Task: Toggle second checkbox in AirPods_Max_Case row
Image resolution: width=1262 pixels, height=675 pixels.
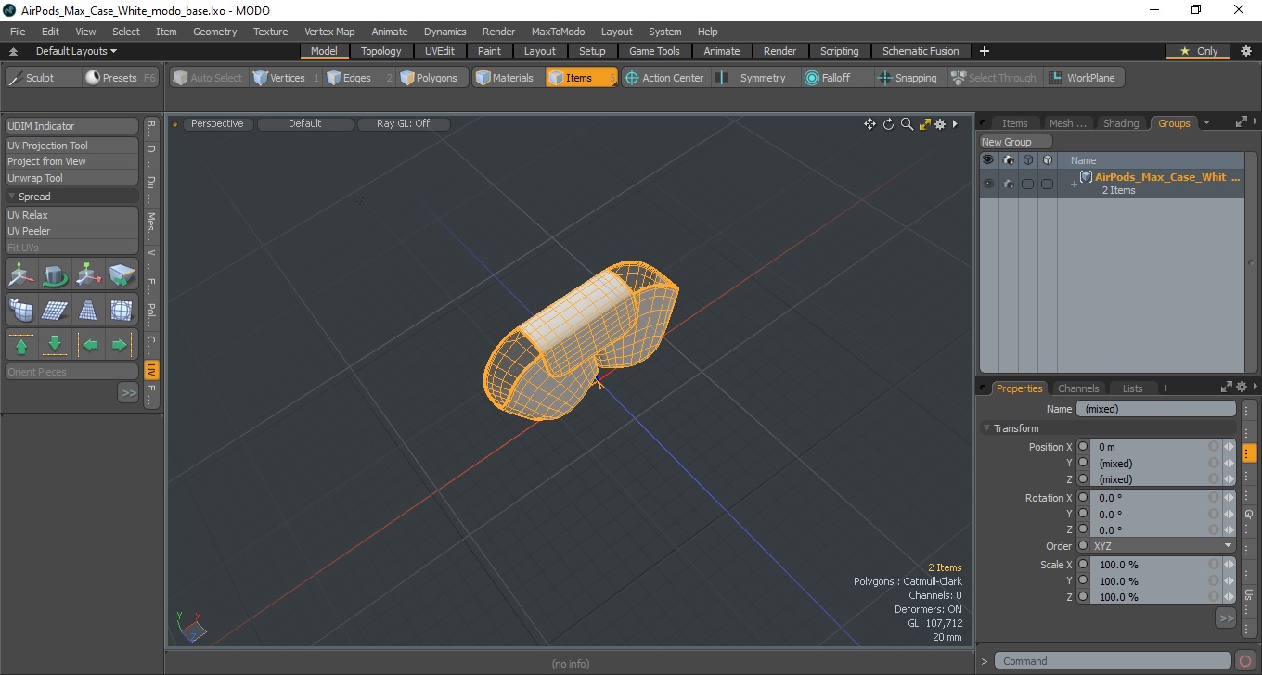Action: tap(1048, 184)
